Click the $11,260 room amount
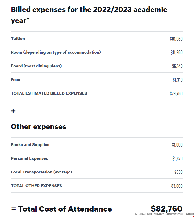Viewport: 194px width, 217px height. tap(177, 52)
